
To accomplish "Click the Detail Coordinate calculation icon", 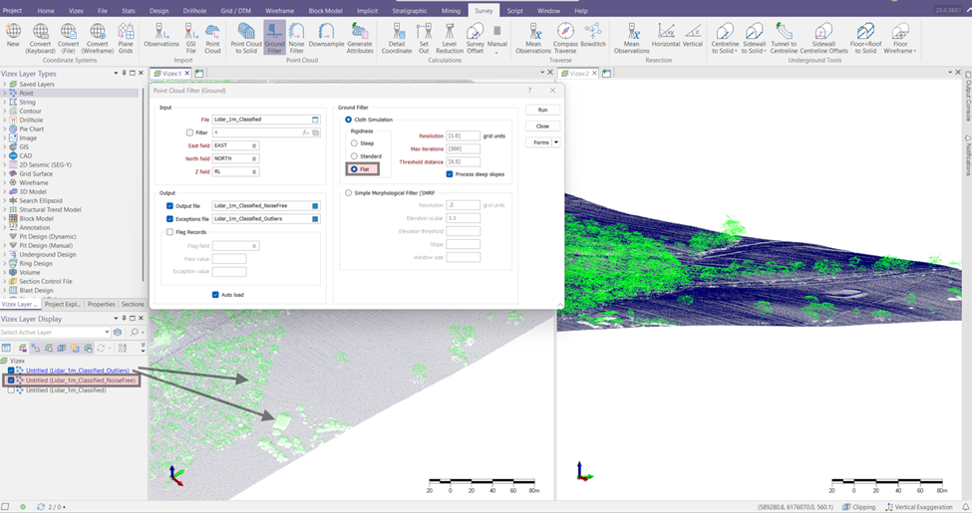I will [x=396, y=38].
